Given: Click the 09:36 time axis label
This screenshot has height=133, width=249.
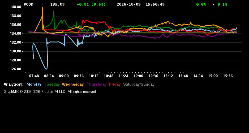Looking at the screenshot, I should click(79, 76).
